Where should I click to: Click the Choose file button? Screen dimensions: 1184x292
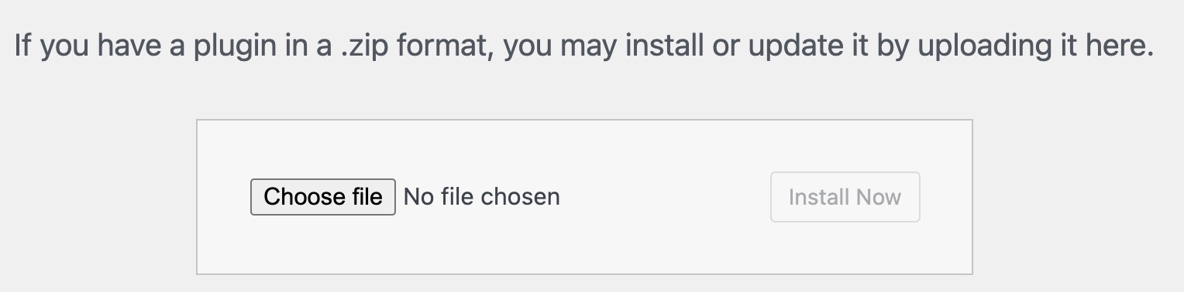(x=322, y=197)
